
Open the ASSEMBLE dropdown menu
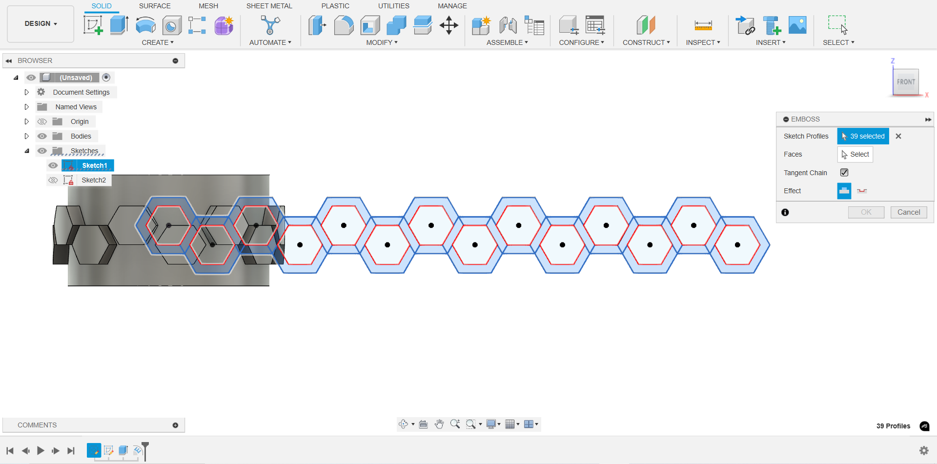point(508,42)
